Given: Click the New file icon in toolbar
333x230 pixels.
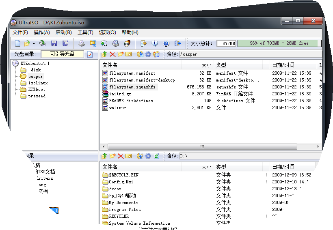Looking at the screenshot, I should coord(18,43).
